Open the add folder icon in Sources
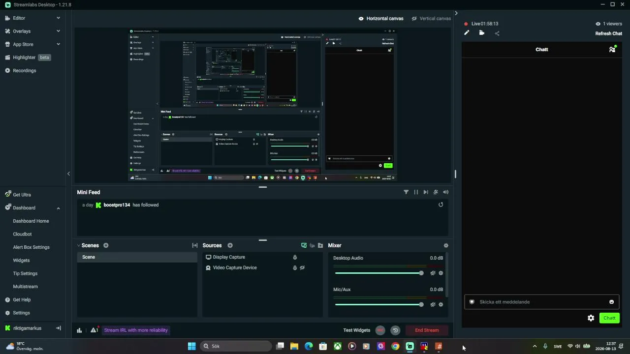This screenshot has width=630, height=354. pyautogui.click(x=320, y=245)
